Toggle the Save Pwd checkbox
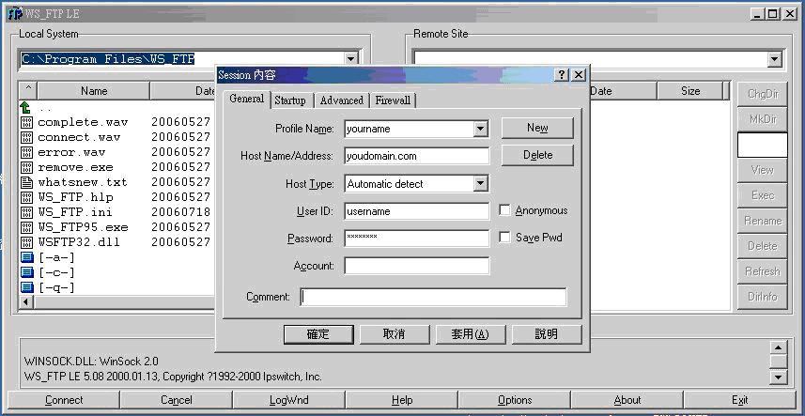The image size is (805, 416). (505, 238)
